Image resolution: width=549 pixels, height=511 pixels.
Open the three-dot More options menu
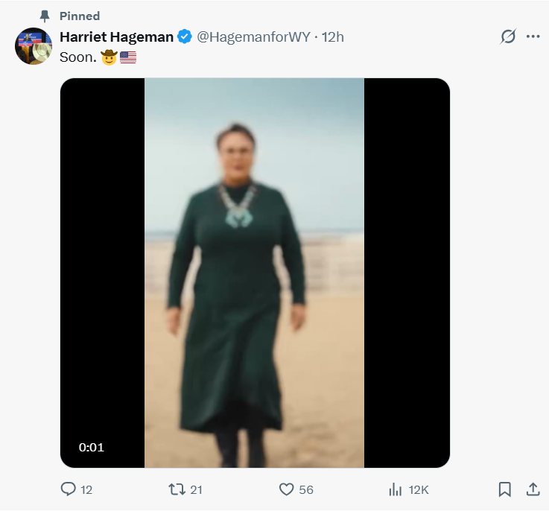click(x=533, y=36)
